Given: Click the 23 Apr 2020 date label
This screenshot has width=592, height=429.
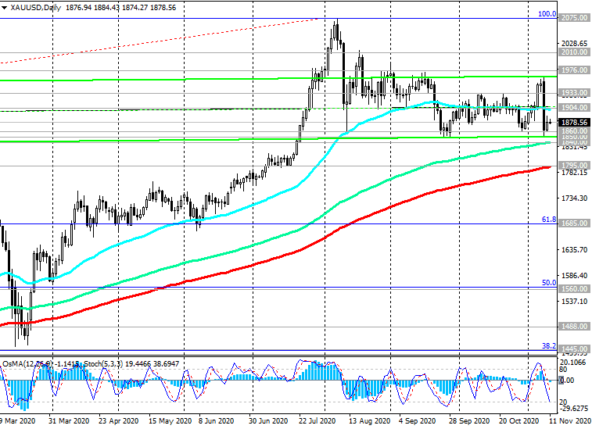Looking at the screenshot, I should pyautogui.click(x=119, y=420).
